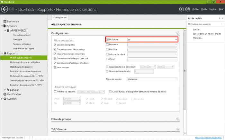Screen dimensions: 225x140
Task: Open the Fenêtre menu
Action: [213, 9]
